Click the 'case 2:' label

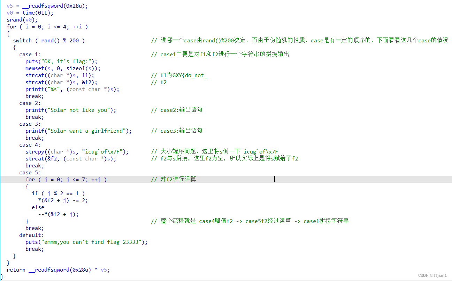[30, 103]
